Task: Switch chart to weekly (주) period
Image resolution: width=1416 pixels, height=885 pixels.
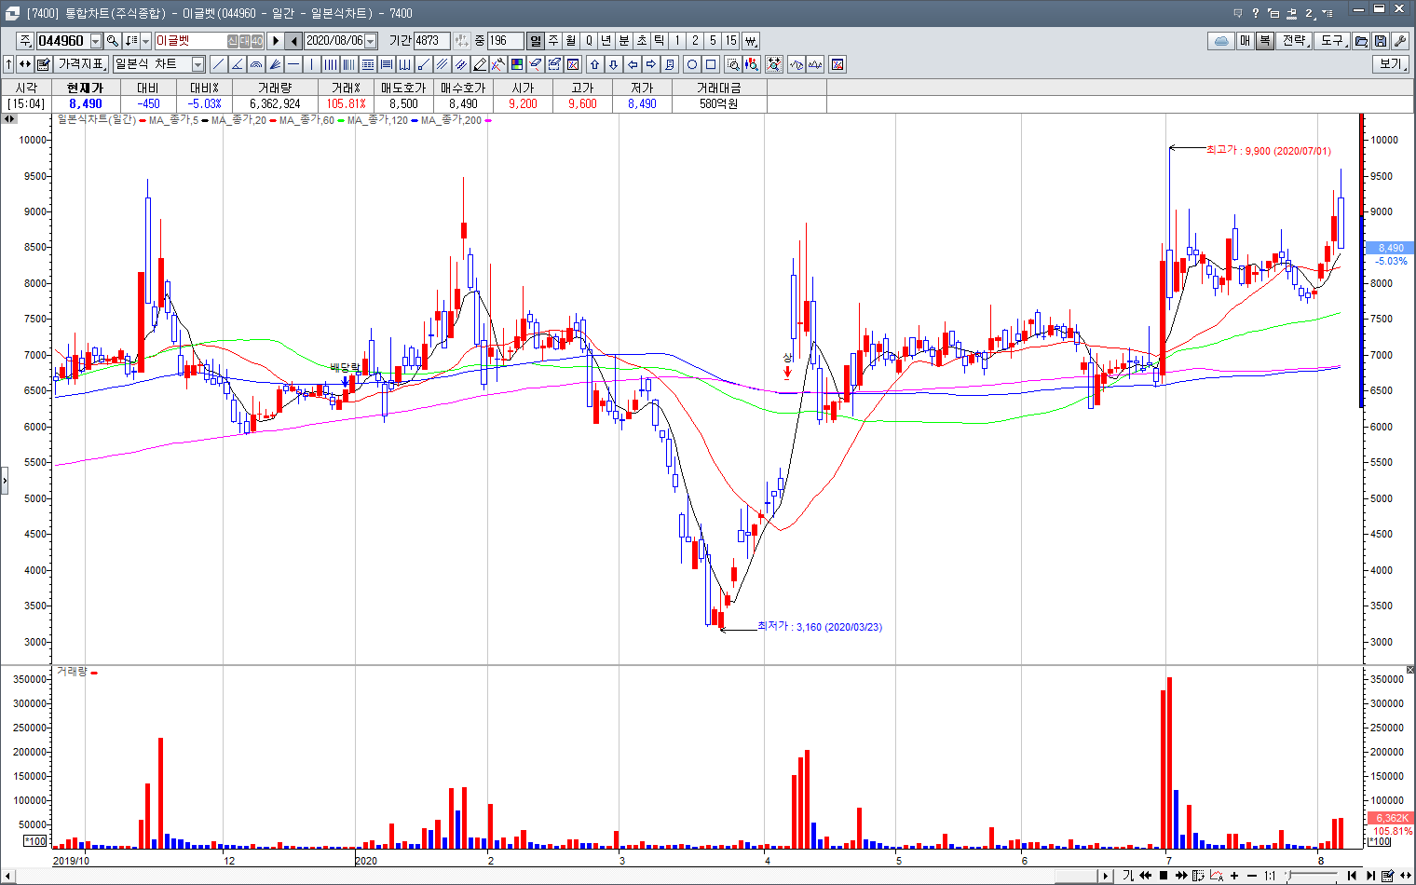Action: [x=553, y=41]
